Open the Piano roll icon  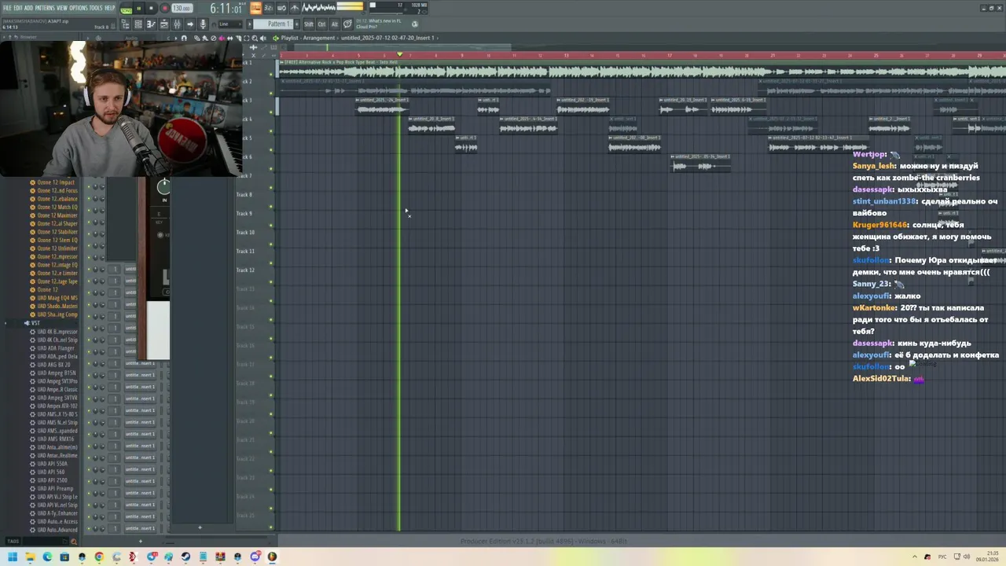click(151, 24)
